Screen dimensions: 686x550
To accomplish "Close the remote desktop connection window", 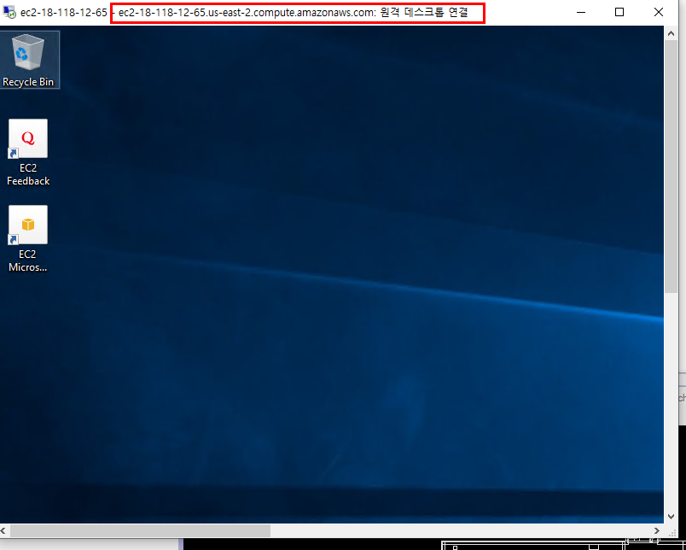I will 659,12.
